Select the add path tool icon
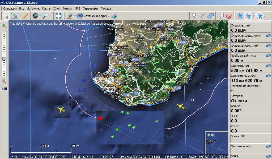 tap(202, 16)
